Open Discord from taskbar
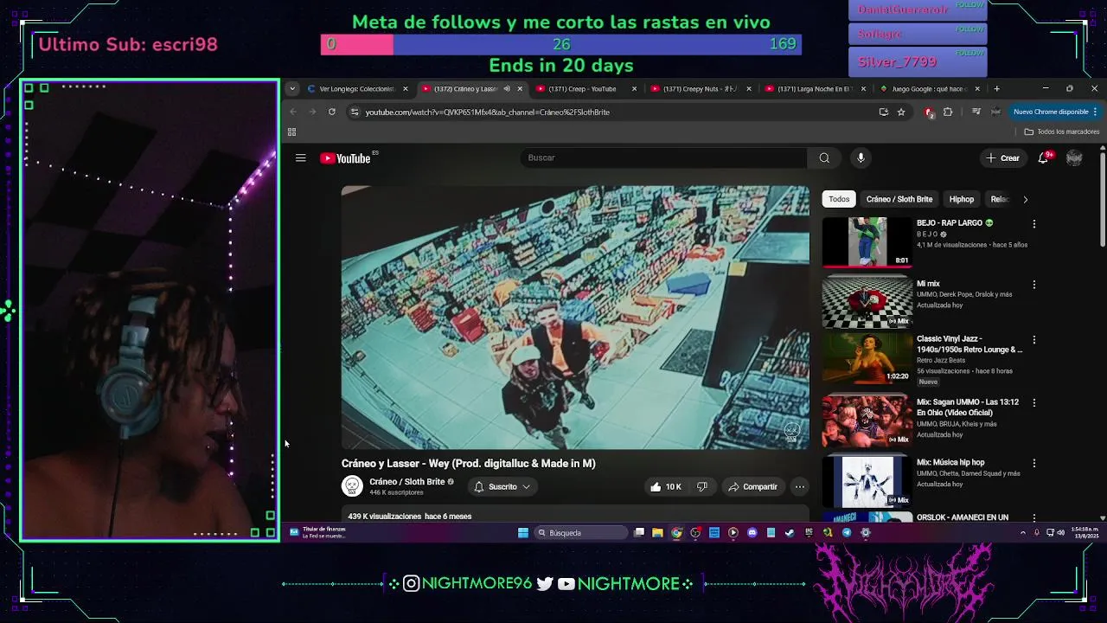The width and height of the screenshot is (1107, 623). [752, 533]
